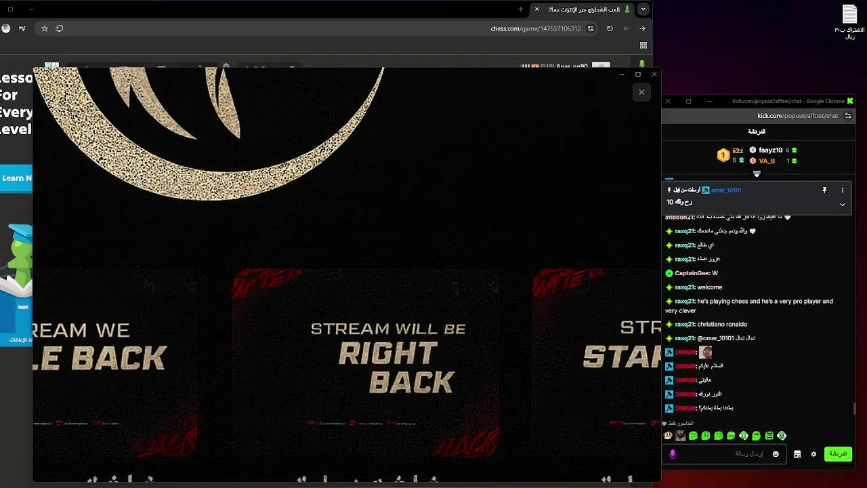Click the send message input field
The image size is (867, 488).
tap(725, 454)
